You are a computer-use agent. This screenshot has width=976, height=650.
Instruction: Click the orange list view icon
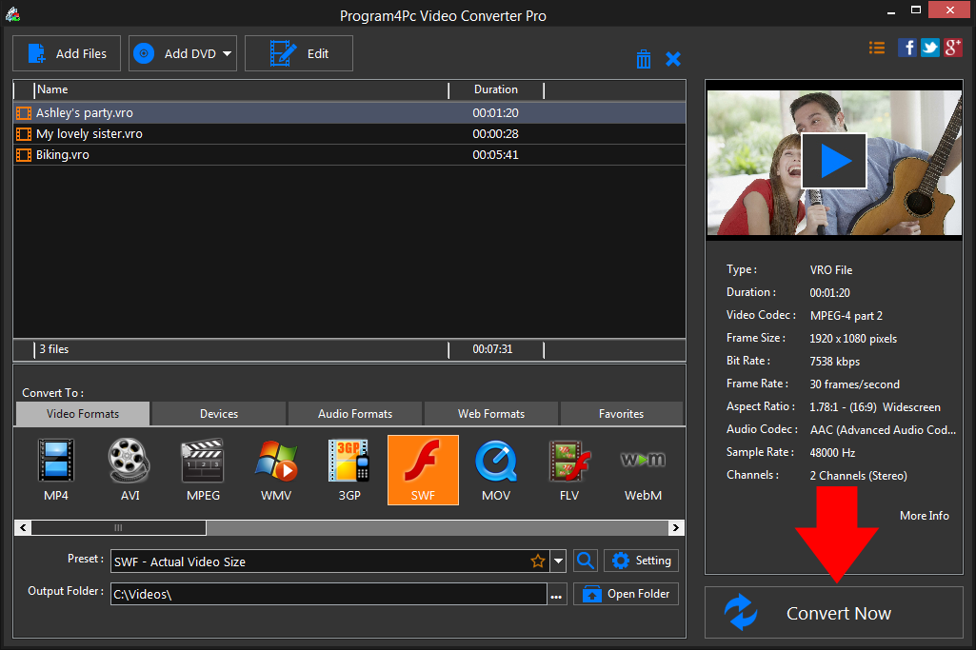tap(877, 48)
